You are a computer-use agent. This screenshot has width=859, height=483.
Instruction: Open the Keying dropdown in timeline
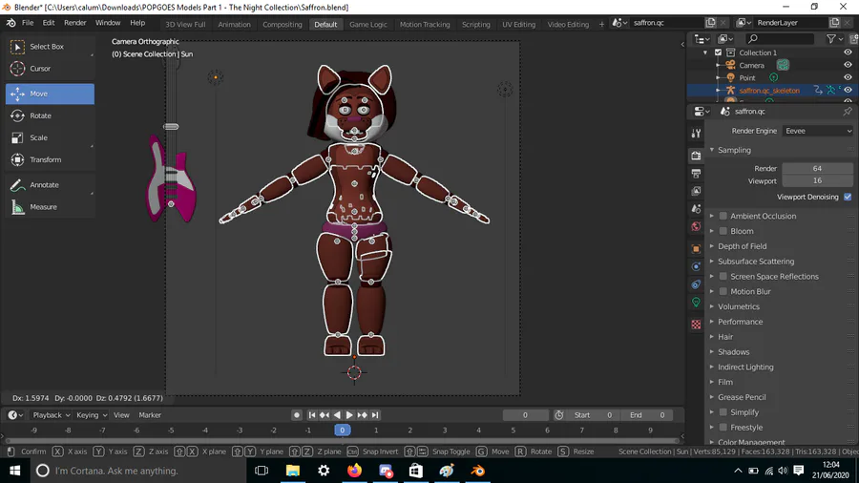tap(91, 415)
